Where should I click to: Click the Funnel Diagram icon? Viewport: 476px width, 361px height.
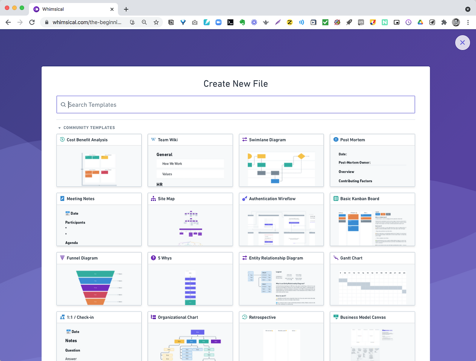[x=62, y=258]
